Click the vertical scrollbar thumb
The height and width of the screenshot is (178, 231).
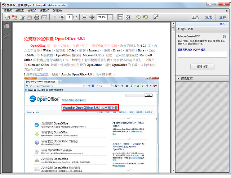[173, 28]
